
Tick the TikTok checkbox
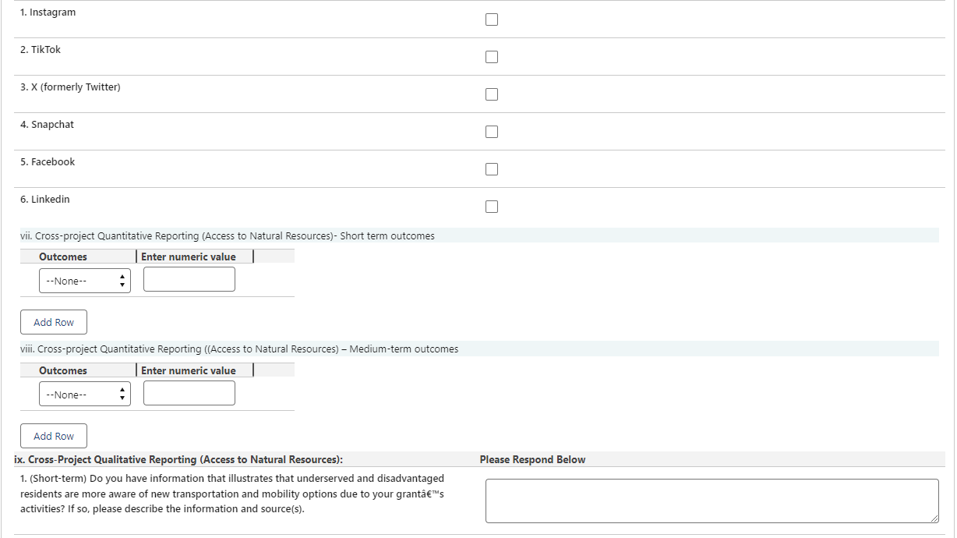[492, 57]
